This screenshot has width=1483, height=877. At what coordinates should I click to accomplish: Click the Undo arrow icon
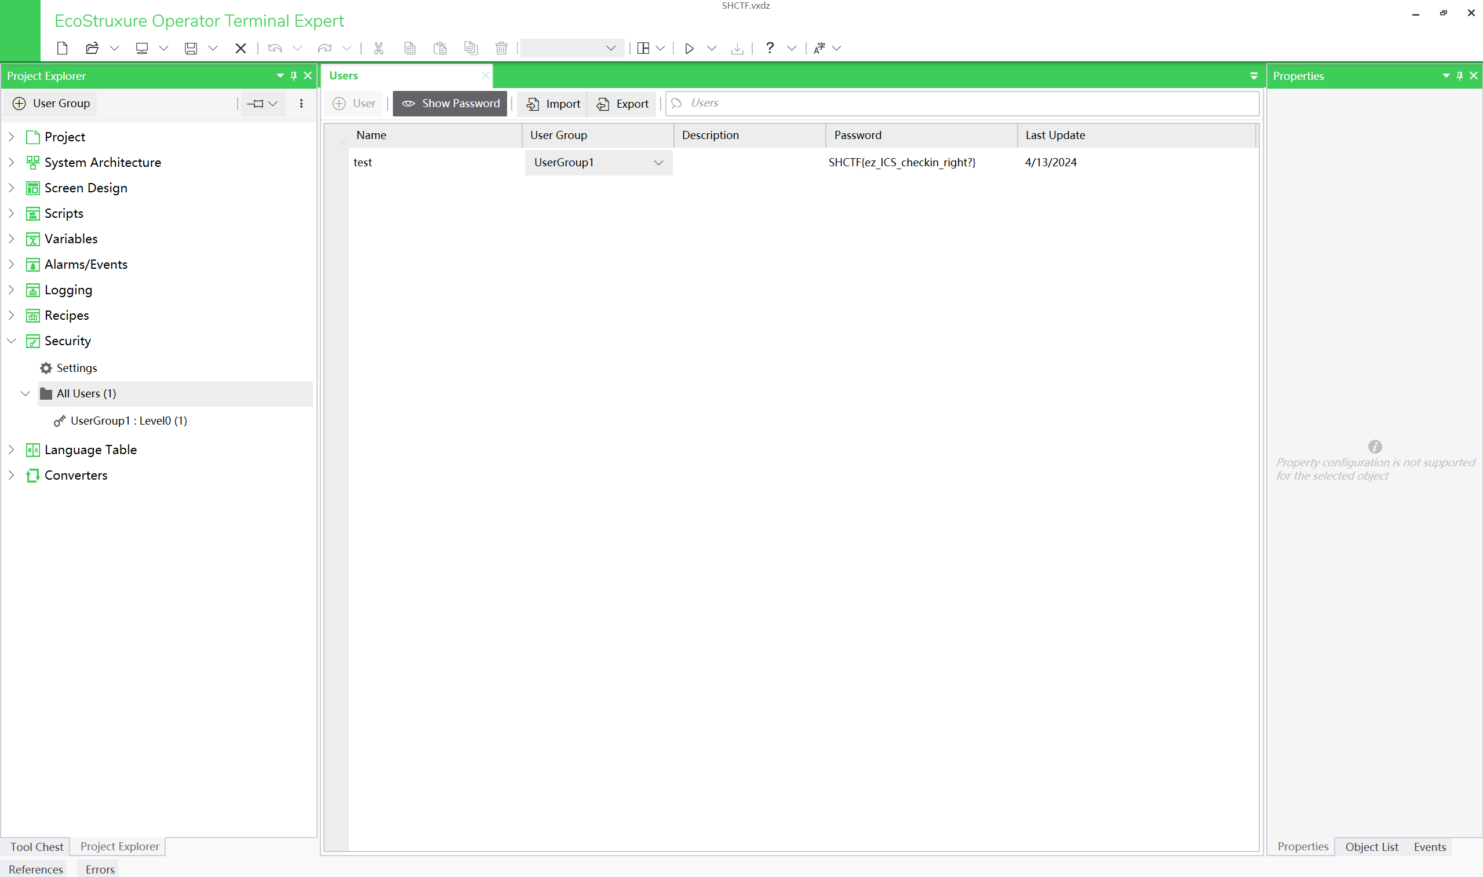tap(275, 48)
